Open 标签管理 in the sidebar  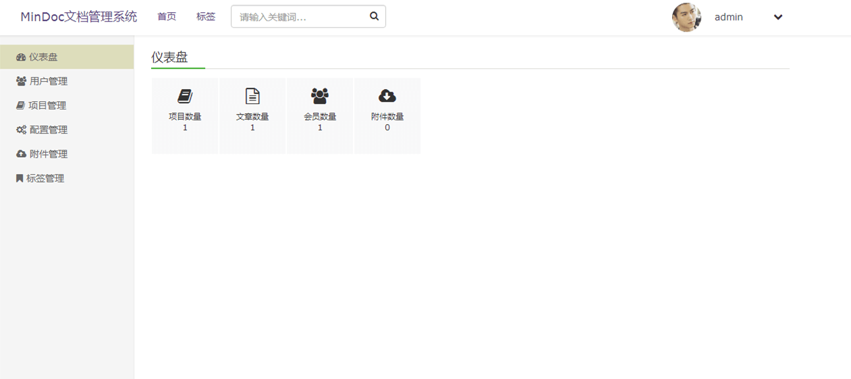click(x=67, y=178)
